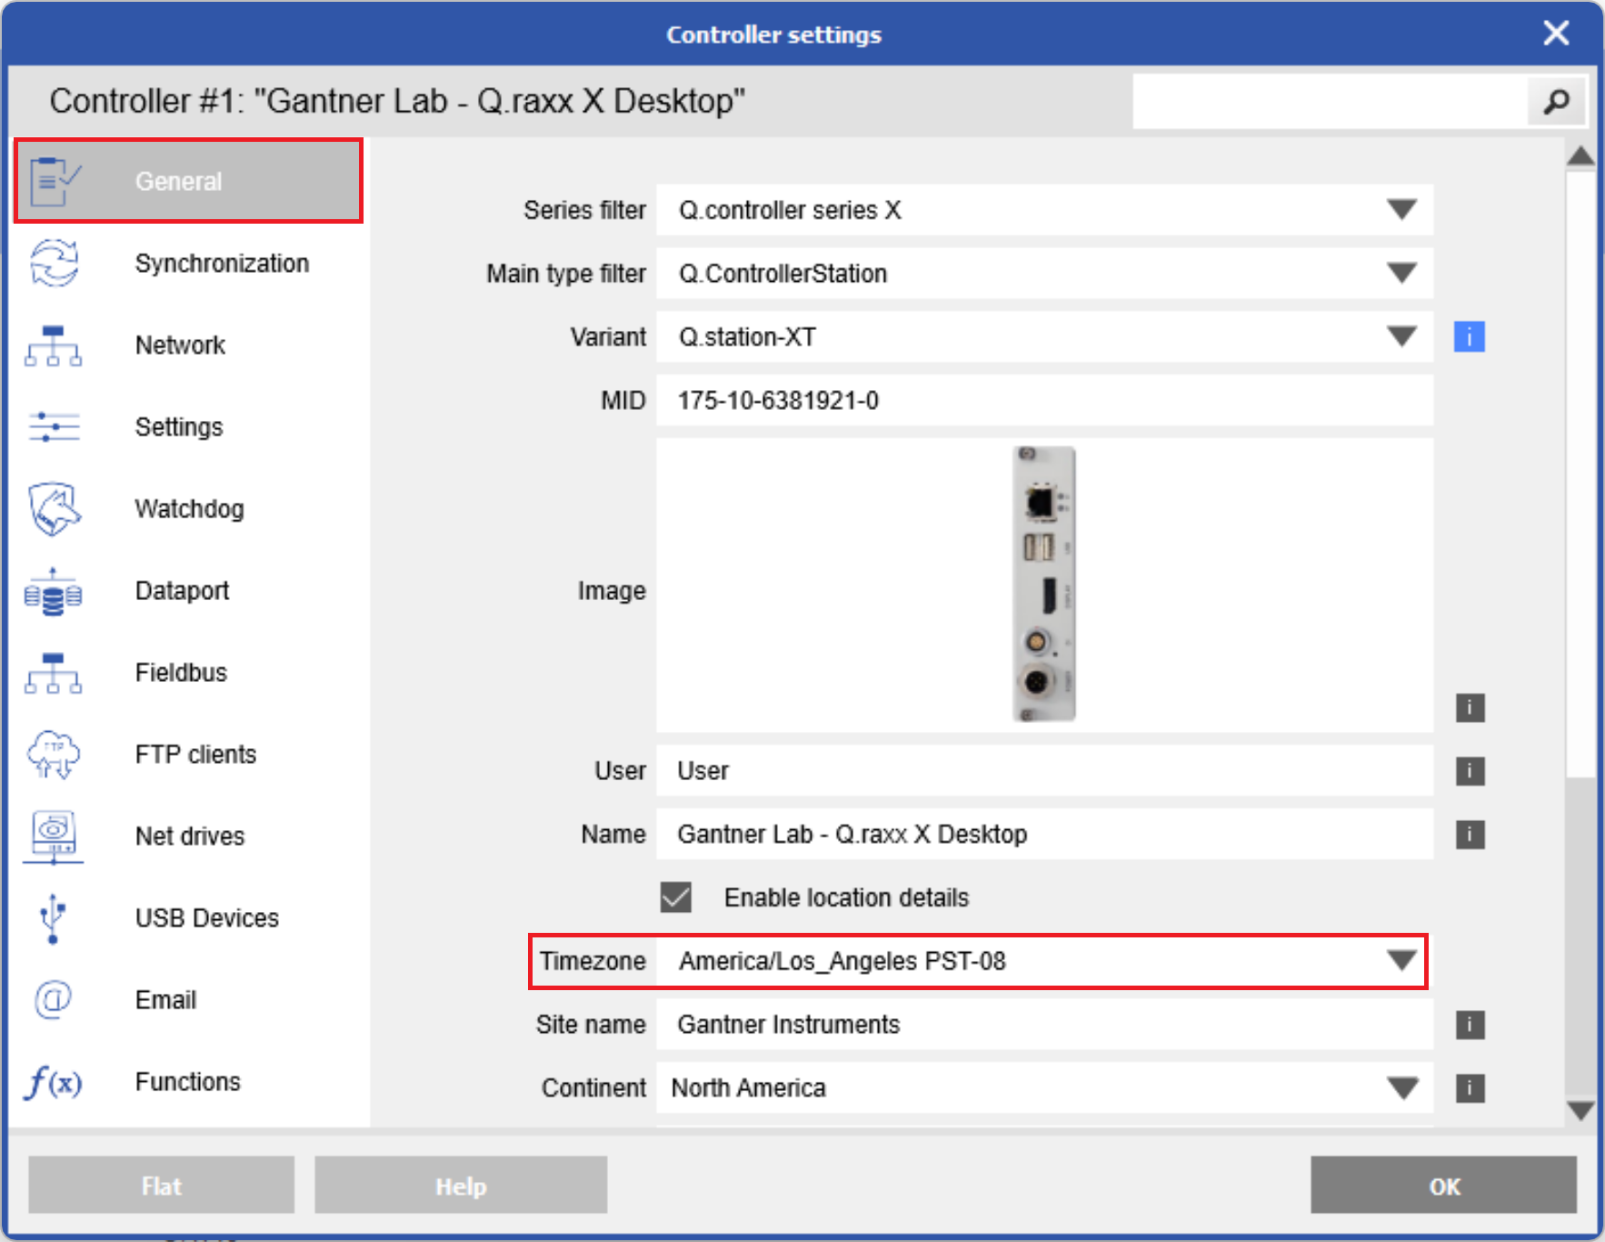Expand the Continent dropdown

[1403, 1088]
